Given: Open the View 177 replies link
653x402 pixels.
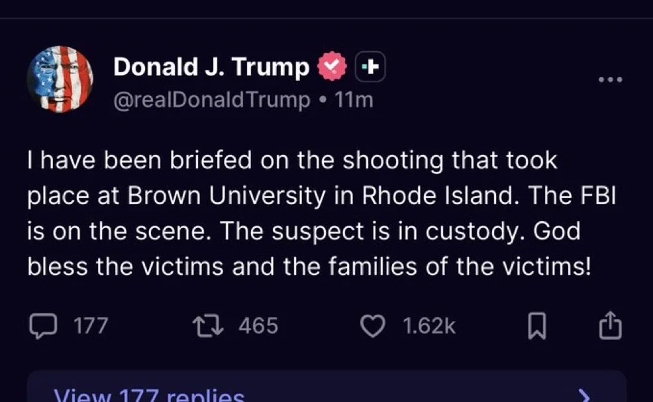Looking at the screenshot, I should (x=148, y=395).
